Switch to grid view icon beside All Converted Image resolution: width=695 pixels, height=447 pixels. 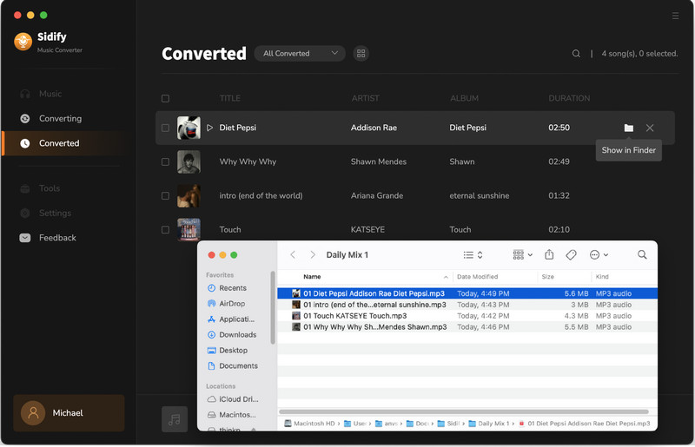pos(361,54)
